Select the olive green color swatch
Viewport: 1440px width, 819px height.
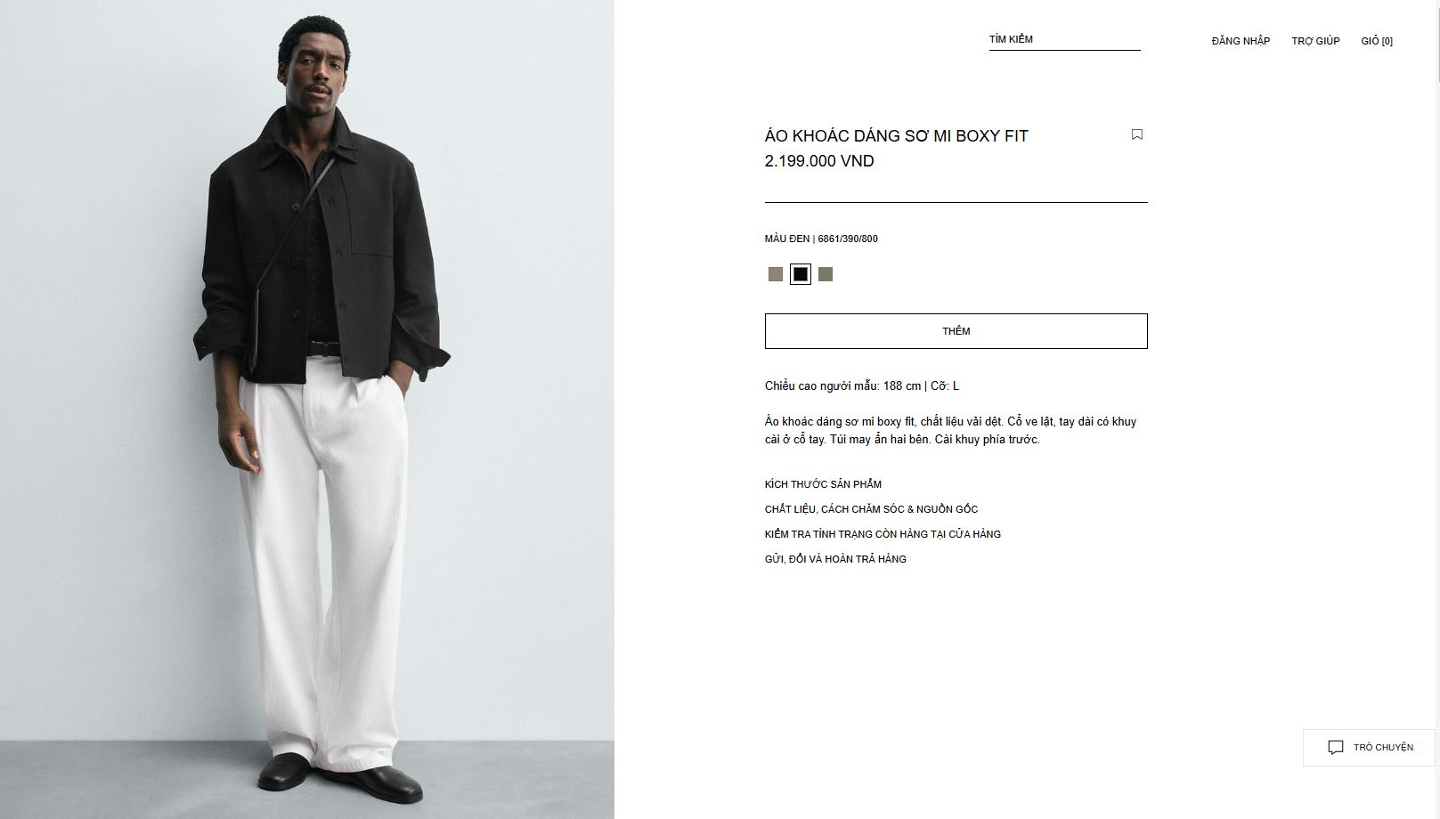(x=826, y=274)
